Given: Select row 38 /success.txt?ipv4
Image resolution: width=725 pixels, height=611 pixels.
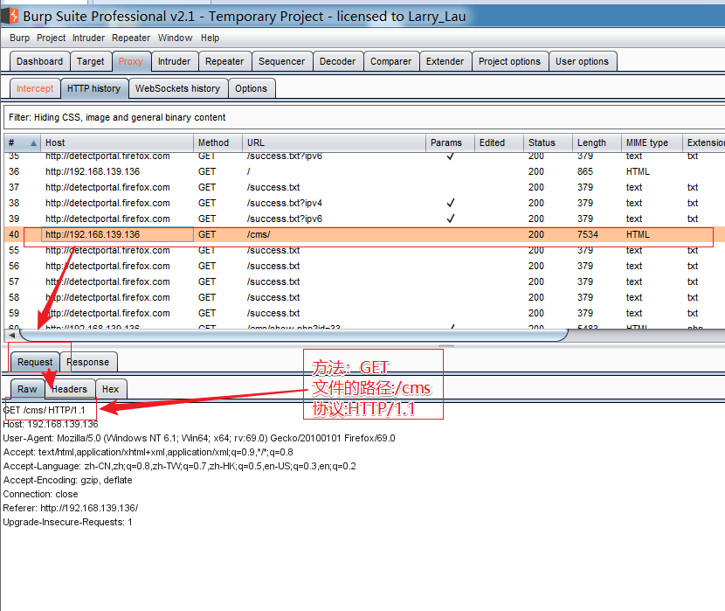Looking at the screenshot, I should 364,203.
